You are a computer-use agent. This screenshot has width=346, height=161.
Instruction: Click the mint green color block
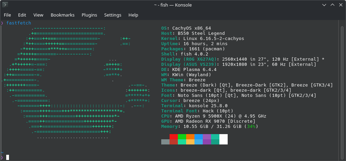click(182, 142)
